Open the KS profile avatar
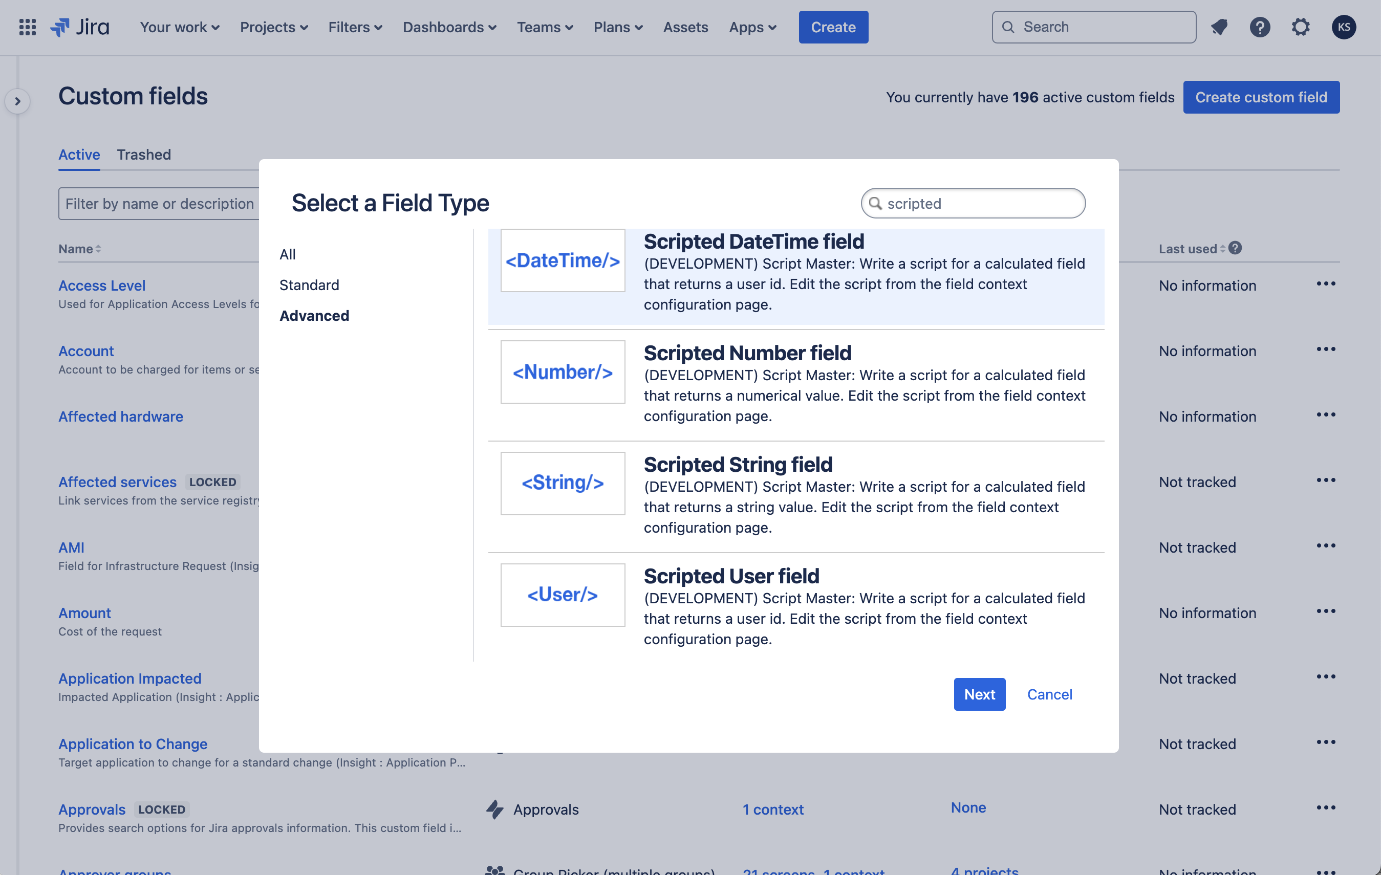Viewport: 1381px width, 875px height. coord(1343,27)
